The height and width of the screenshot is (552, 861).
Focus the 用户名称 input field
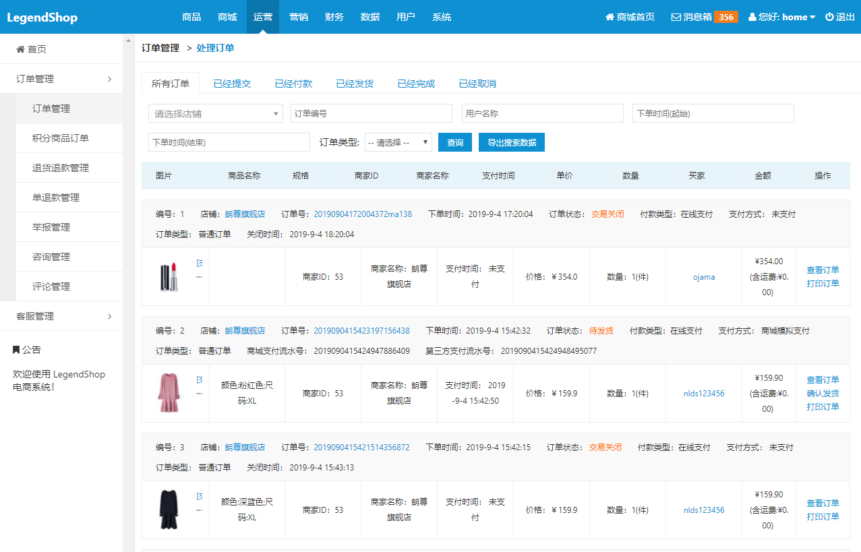(543, 113)
